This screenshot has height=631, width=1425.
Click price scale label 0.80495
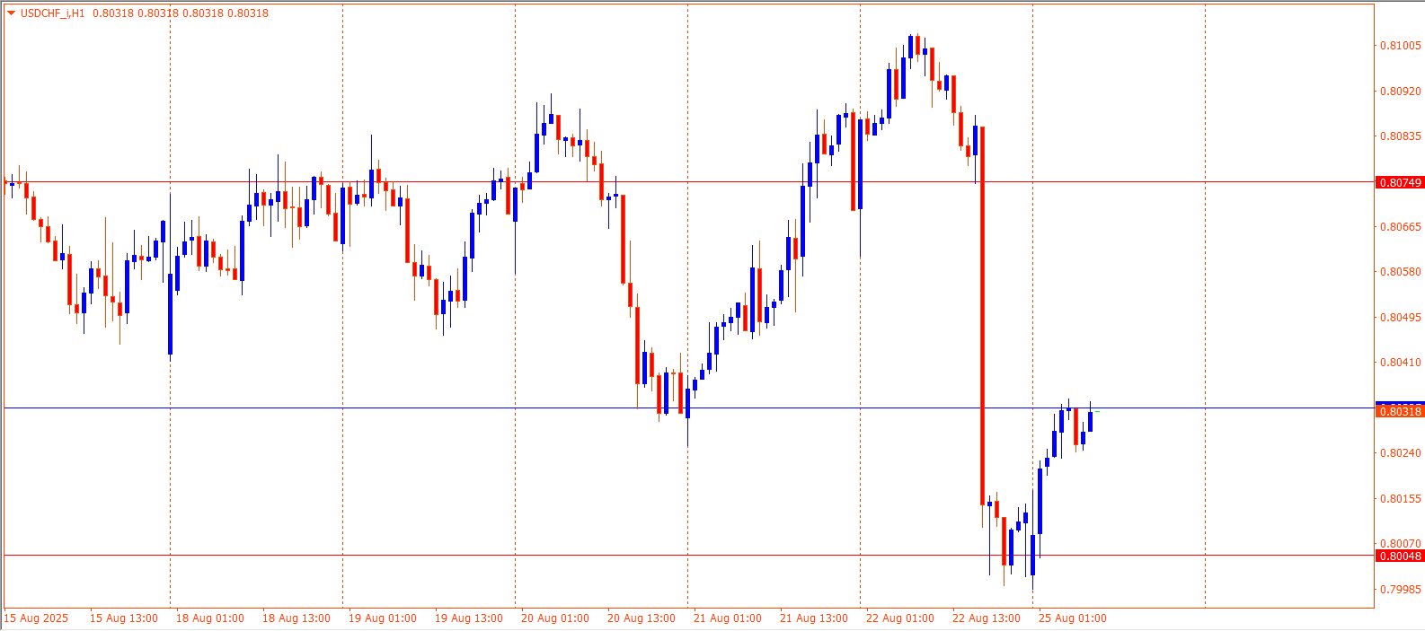[1401, 318]
